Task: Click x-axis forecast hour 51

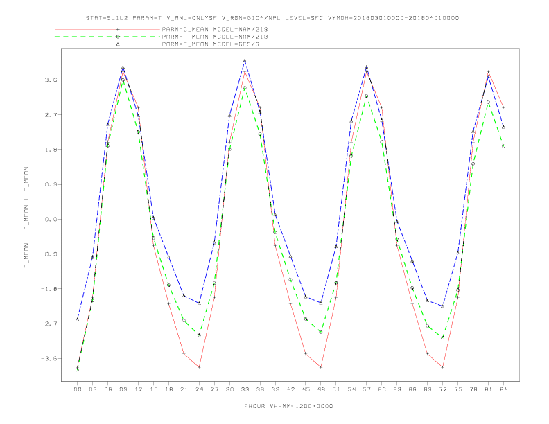Action: point(336,389)
